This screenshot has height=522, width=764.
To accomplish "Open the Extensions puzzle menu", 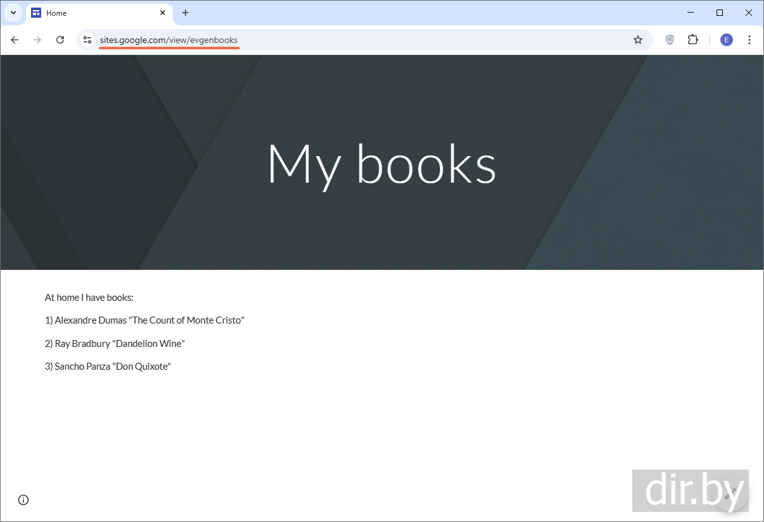I will click(692, 40).
